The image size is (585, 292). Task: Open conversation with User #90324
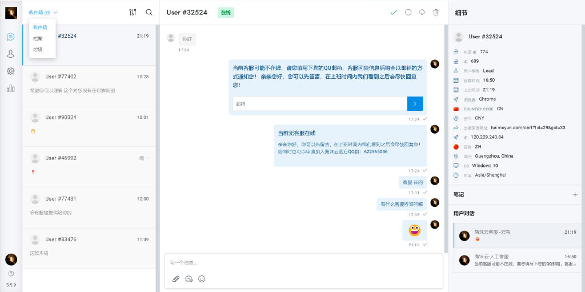tap(89, 126)
